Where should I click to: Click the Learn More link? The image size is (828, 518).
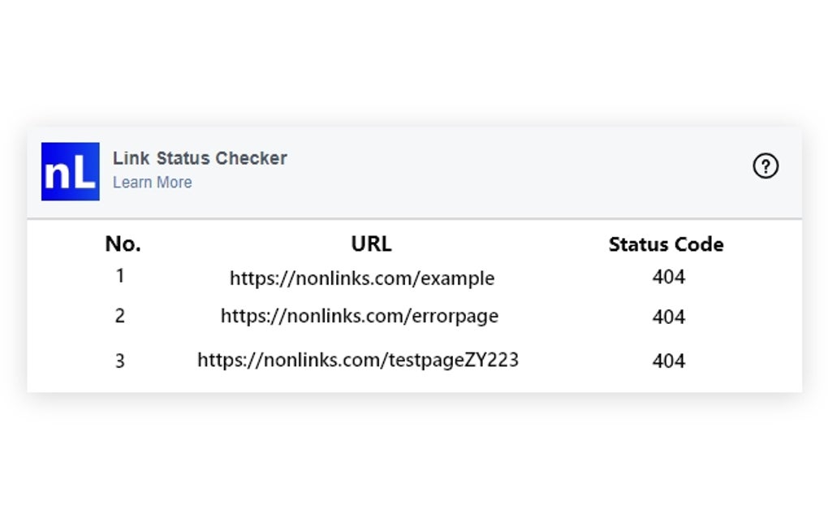click(x=152, y=182)
